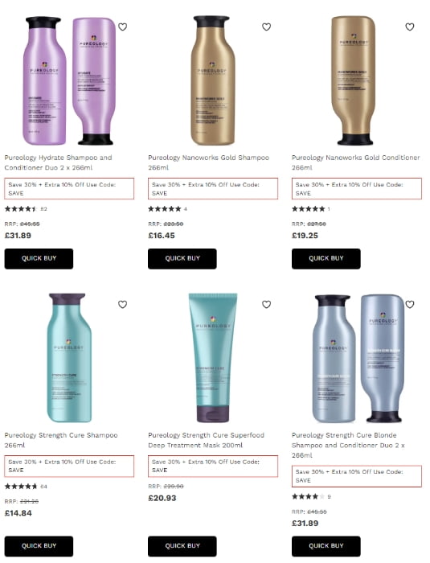Wishlist the Strength Cure Blonde Duo heart
430x563 pixels.
[410, 305]
